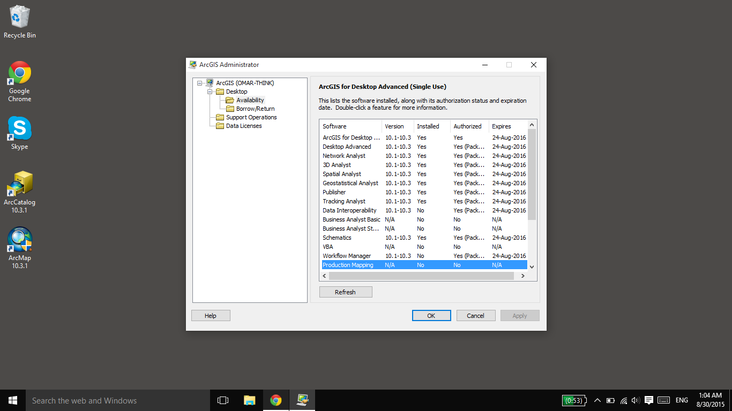732x411 pixels.
Task: Sort by the Software column header
Action: click(x=350, y=126)
